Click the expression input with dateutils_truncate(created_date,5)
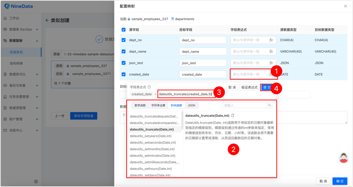Screen dimensions: 353x187 [186, 94]
